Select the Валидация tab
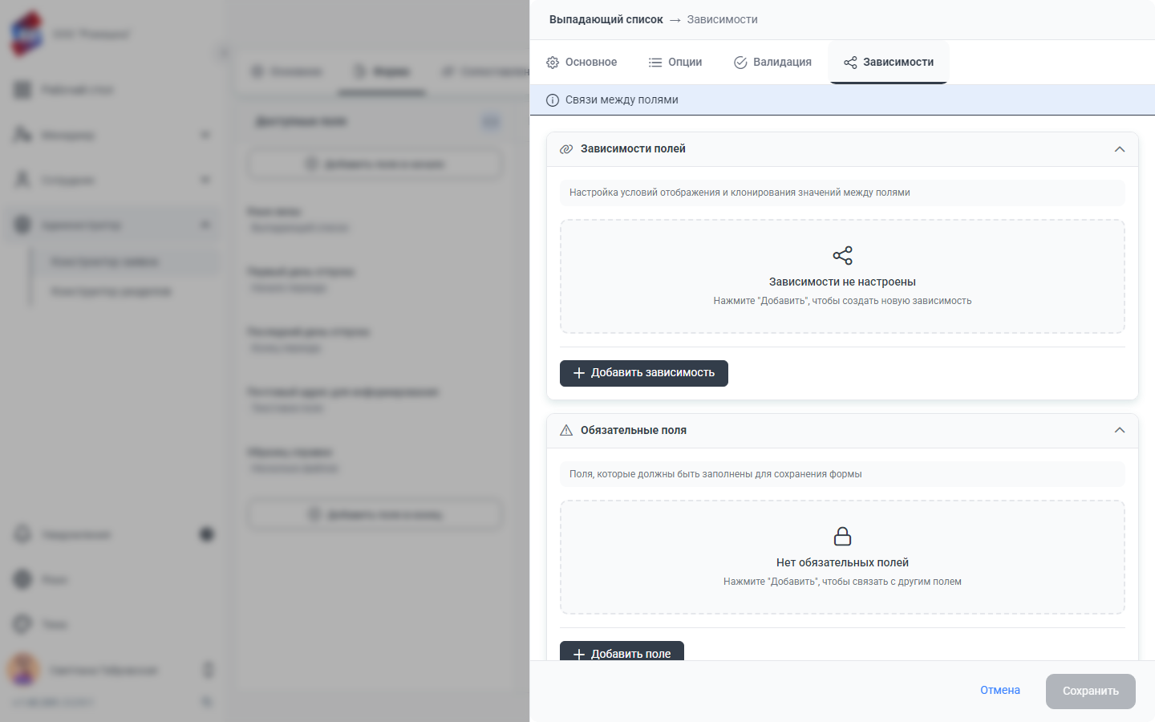The width and height of the screenshot is (1155, 722). point(773,63)
